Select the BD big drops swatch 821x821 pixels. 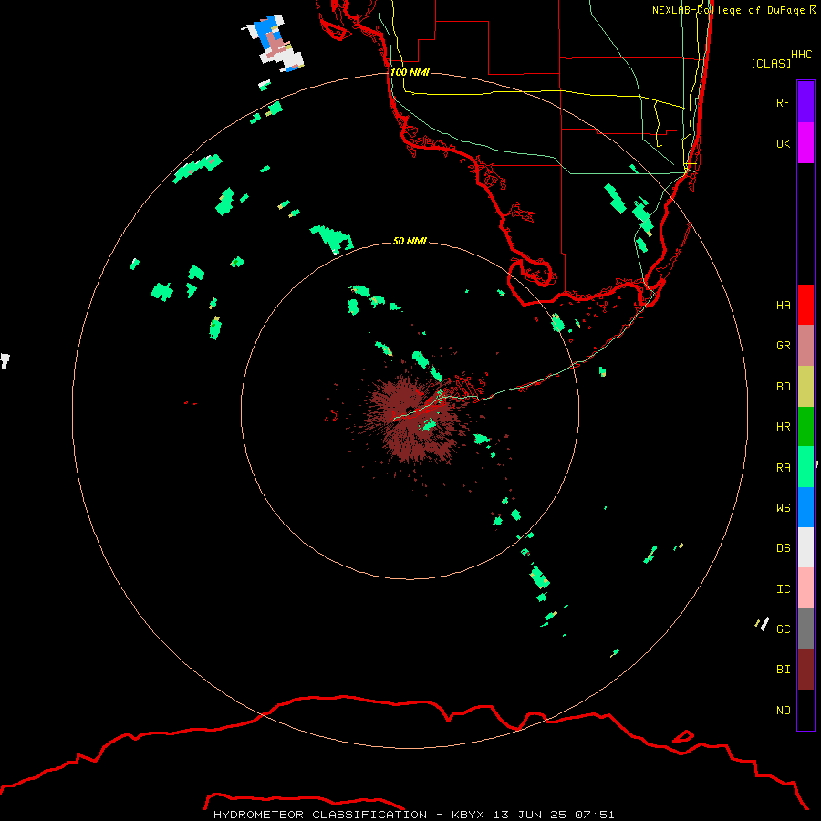[x=805, y=387]
